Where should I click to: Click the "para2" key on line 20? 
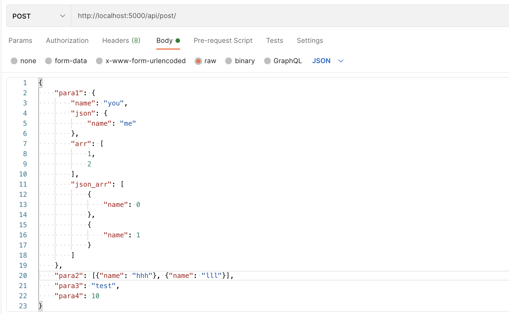click(69, 276)
